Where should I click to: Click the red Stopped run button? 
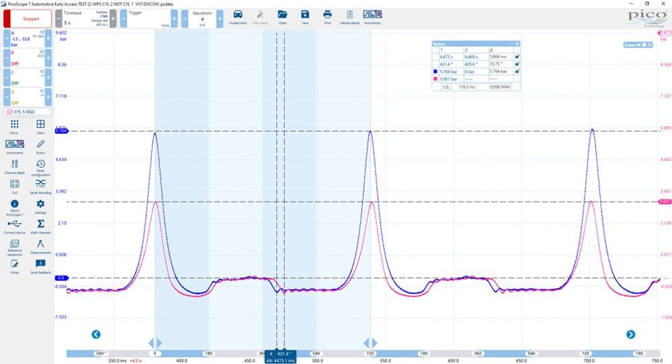pyautogui.click(x=28, y=19)
